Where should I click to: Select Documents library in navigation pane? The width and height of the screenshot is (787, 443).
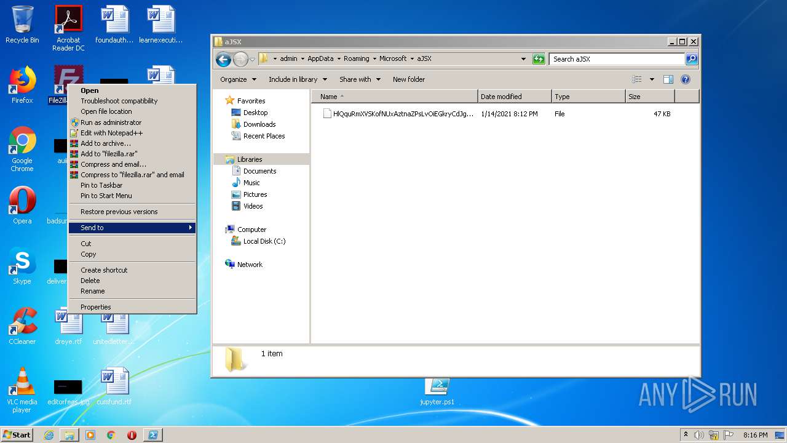pos(259,171)
